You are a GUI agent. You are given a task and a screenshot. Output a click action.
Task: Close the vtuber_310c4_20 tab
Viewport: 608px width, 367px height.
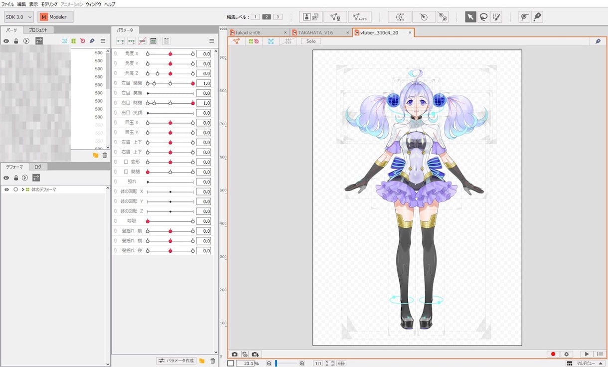(x=410, y=32)
